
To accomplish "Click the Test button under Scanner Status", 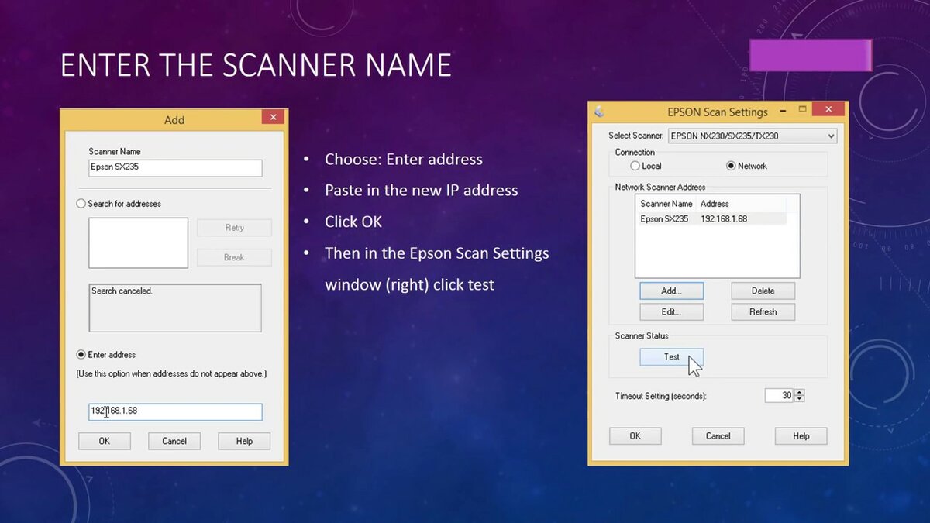I will click(671, 357).
